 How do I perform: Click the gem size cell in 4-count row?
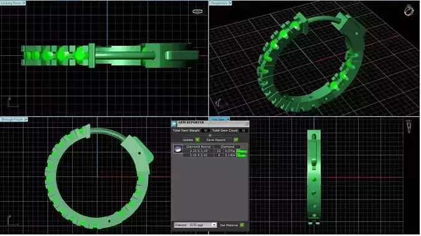(199, 155)
